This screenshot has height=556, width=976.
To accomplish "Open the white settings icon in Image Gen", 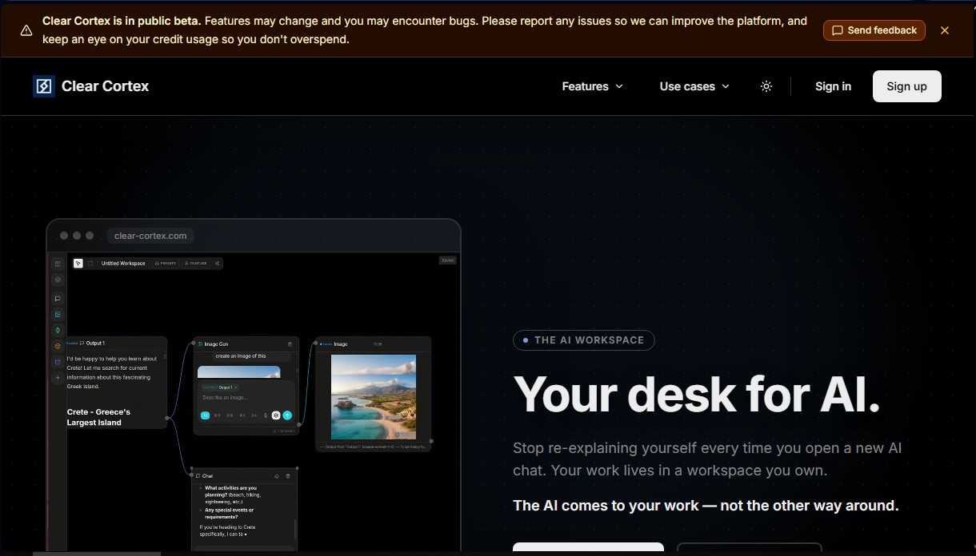I will click(275, 415).
